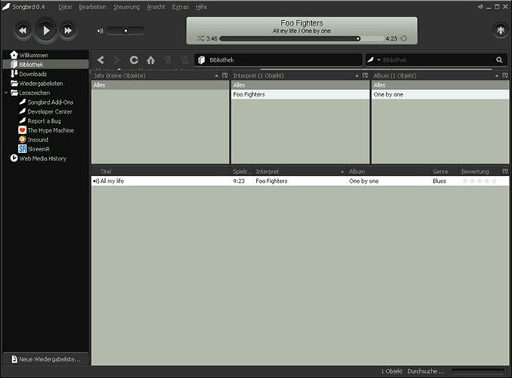
Task: Open The Hype Machine bookmark
Action: [50, 130]
